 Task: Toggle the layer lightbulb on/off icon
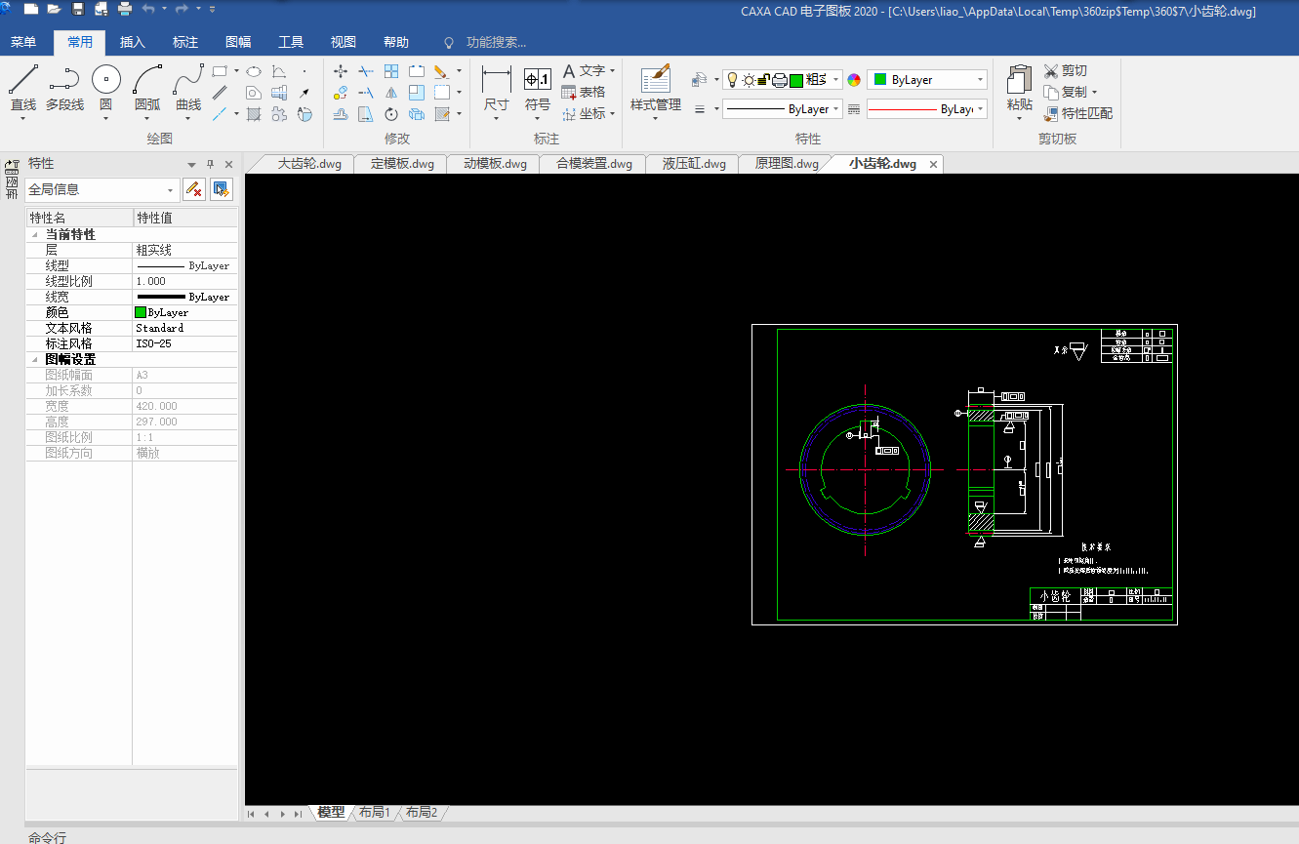click(733, 80)
